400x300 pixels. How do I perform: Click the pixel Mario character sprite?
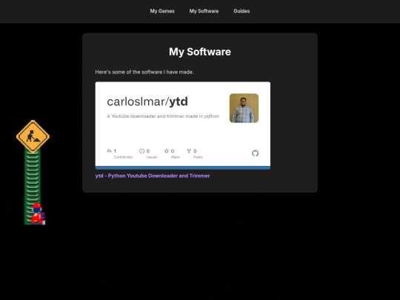38,214
